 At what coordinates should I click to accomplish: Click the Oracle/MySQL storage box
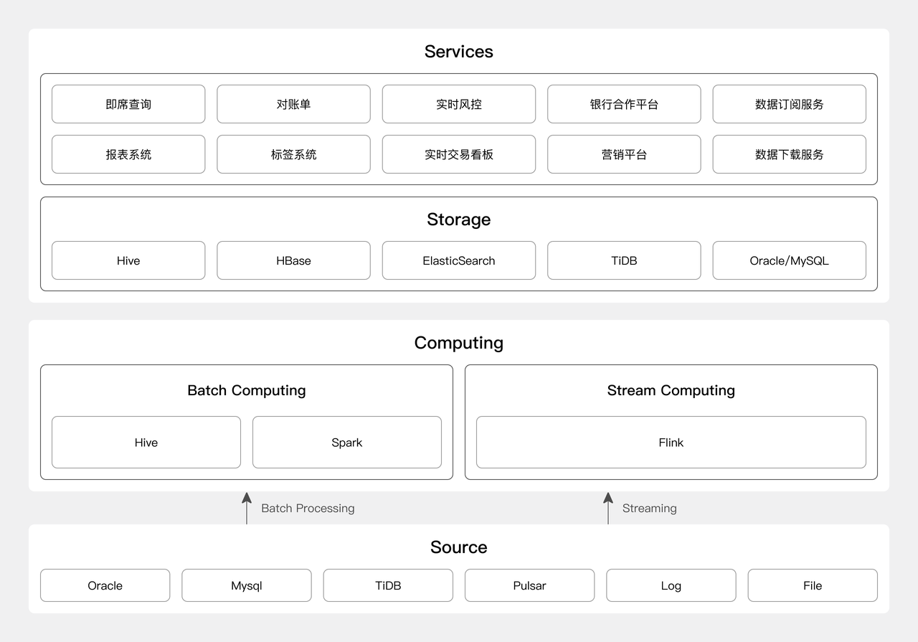[789, 260]
